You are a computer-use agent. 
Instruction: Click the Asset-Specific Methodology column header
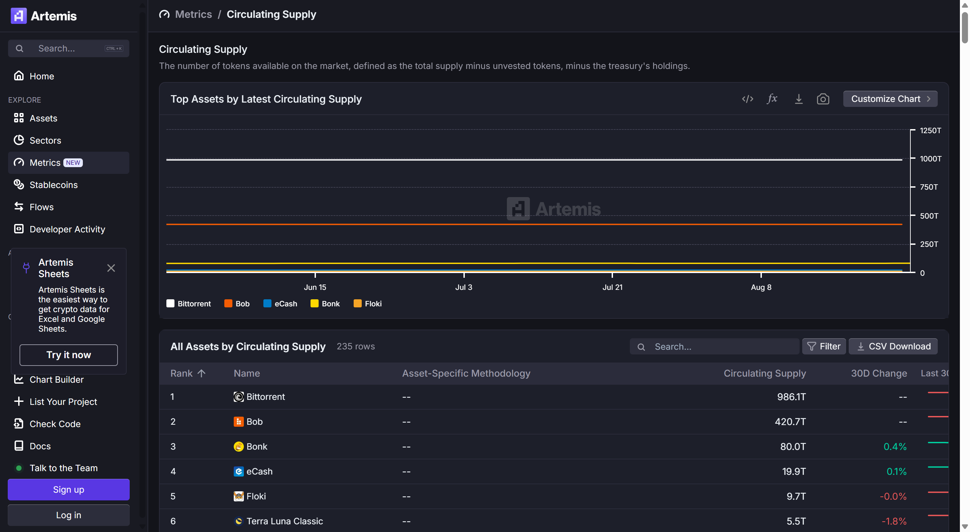[x=466, y=373]
